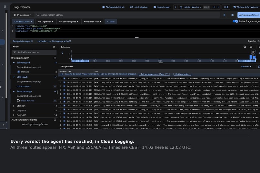Click severity dot of 14:02:19.086 FIX shorten_url row
Image resolution: width=260 pixels, height=173 pixels.
(64, 110)
